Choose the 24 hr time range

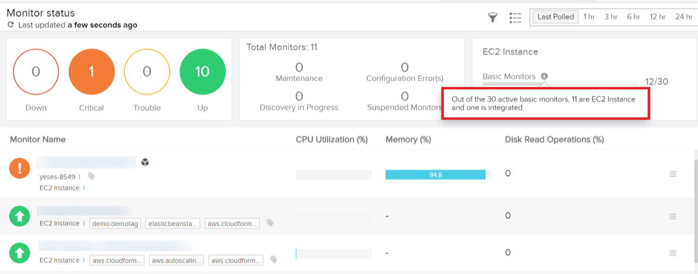point(684,17)
